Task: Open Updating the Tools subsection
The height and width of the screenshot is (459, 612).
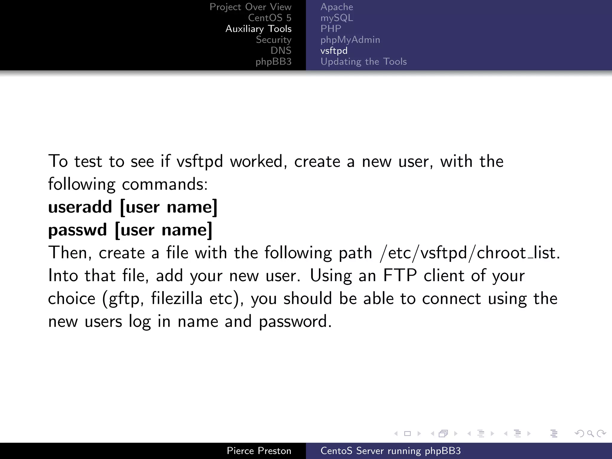Action: [x=364, y=62]
